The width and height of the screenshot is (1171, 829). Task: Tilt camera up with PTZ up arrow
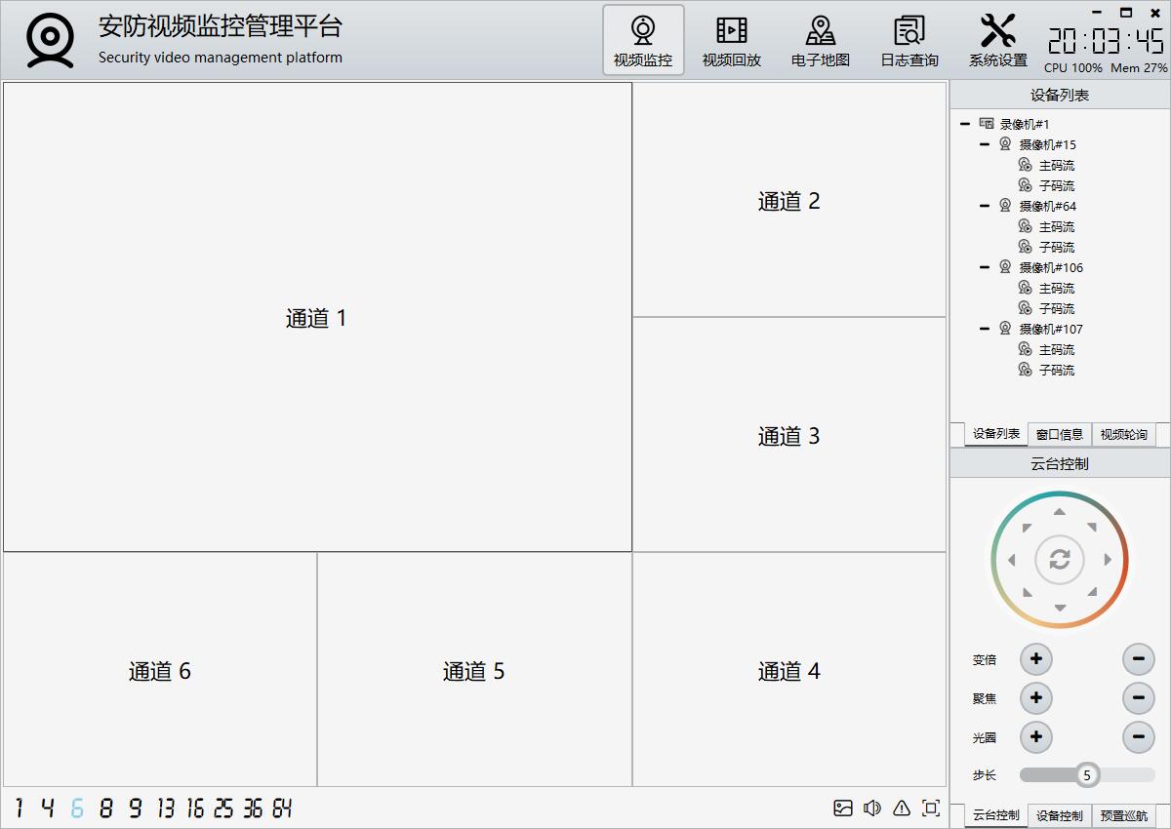1060,512
